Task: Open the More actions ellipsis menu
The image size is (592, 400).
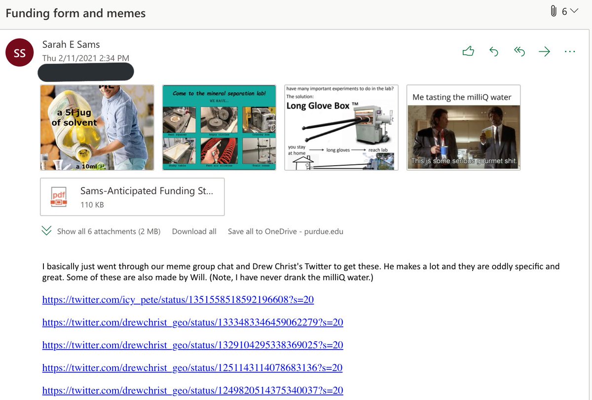Action: 570,51
